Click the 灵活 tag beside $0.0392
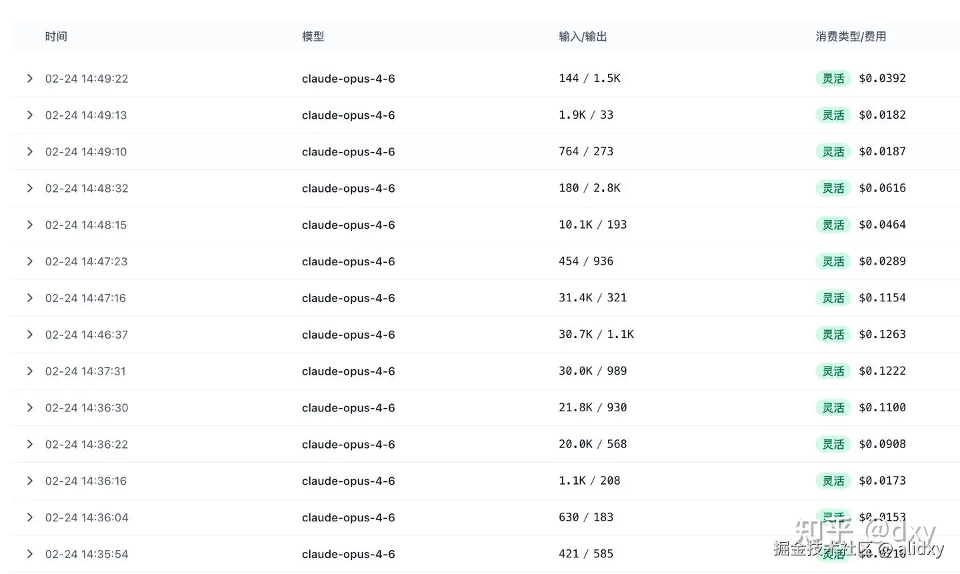The image size is (960, 574). pyautogui.click(x=833, y=79)
